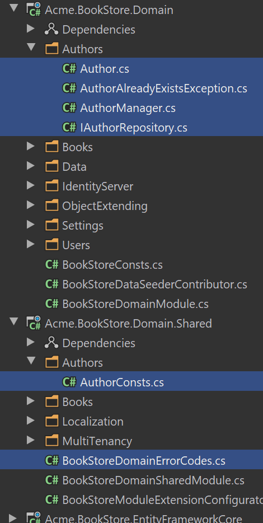Screen dimensions: 263x523
Task: Click the C# file icon of AuthorManager.cs
Action: pos(69,108)
